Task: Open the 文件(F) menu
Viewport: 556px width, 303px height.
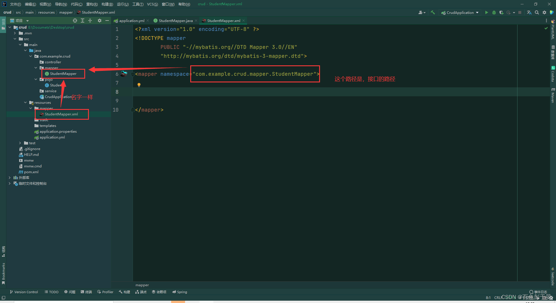Action: [15, 4]
